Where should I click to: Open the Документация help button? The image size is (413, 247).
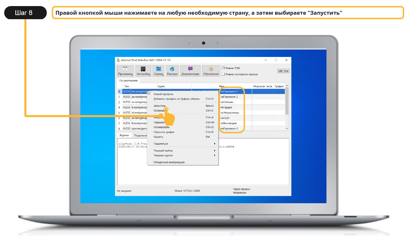pyautogui.click(x=190, y=71)
